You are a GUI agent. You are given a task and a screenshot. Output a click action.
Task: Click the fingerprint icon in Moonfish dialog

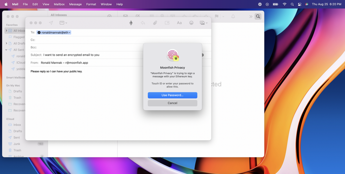click(x=173, y=55)
